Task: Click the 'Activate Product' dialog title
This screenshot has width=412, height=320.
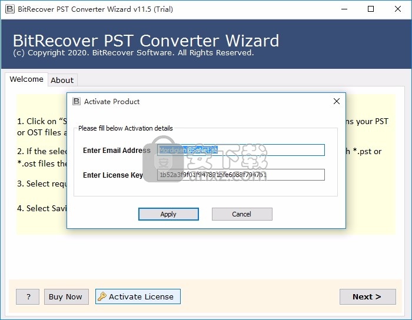Action: [112, 102]
